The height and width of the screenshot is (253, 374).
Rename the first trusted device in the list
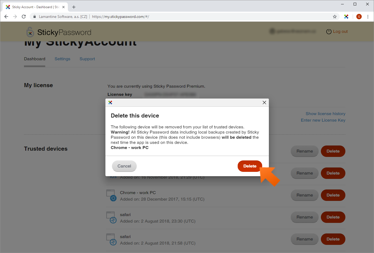point(305,151)
